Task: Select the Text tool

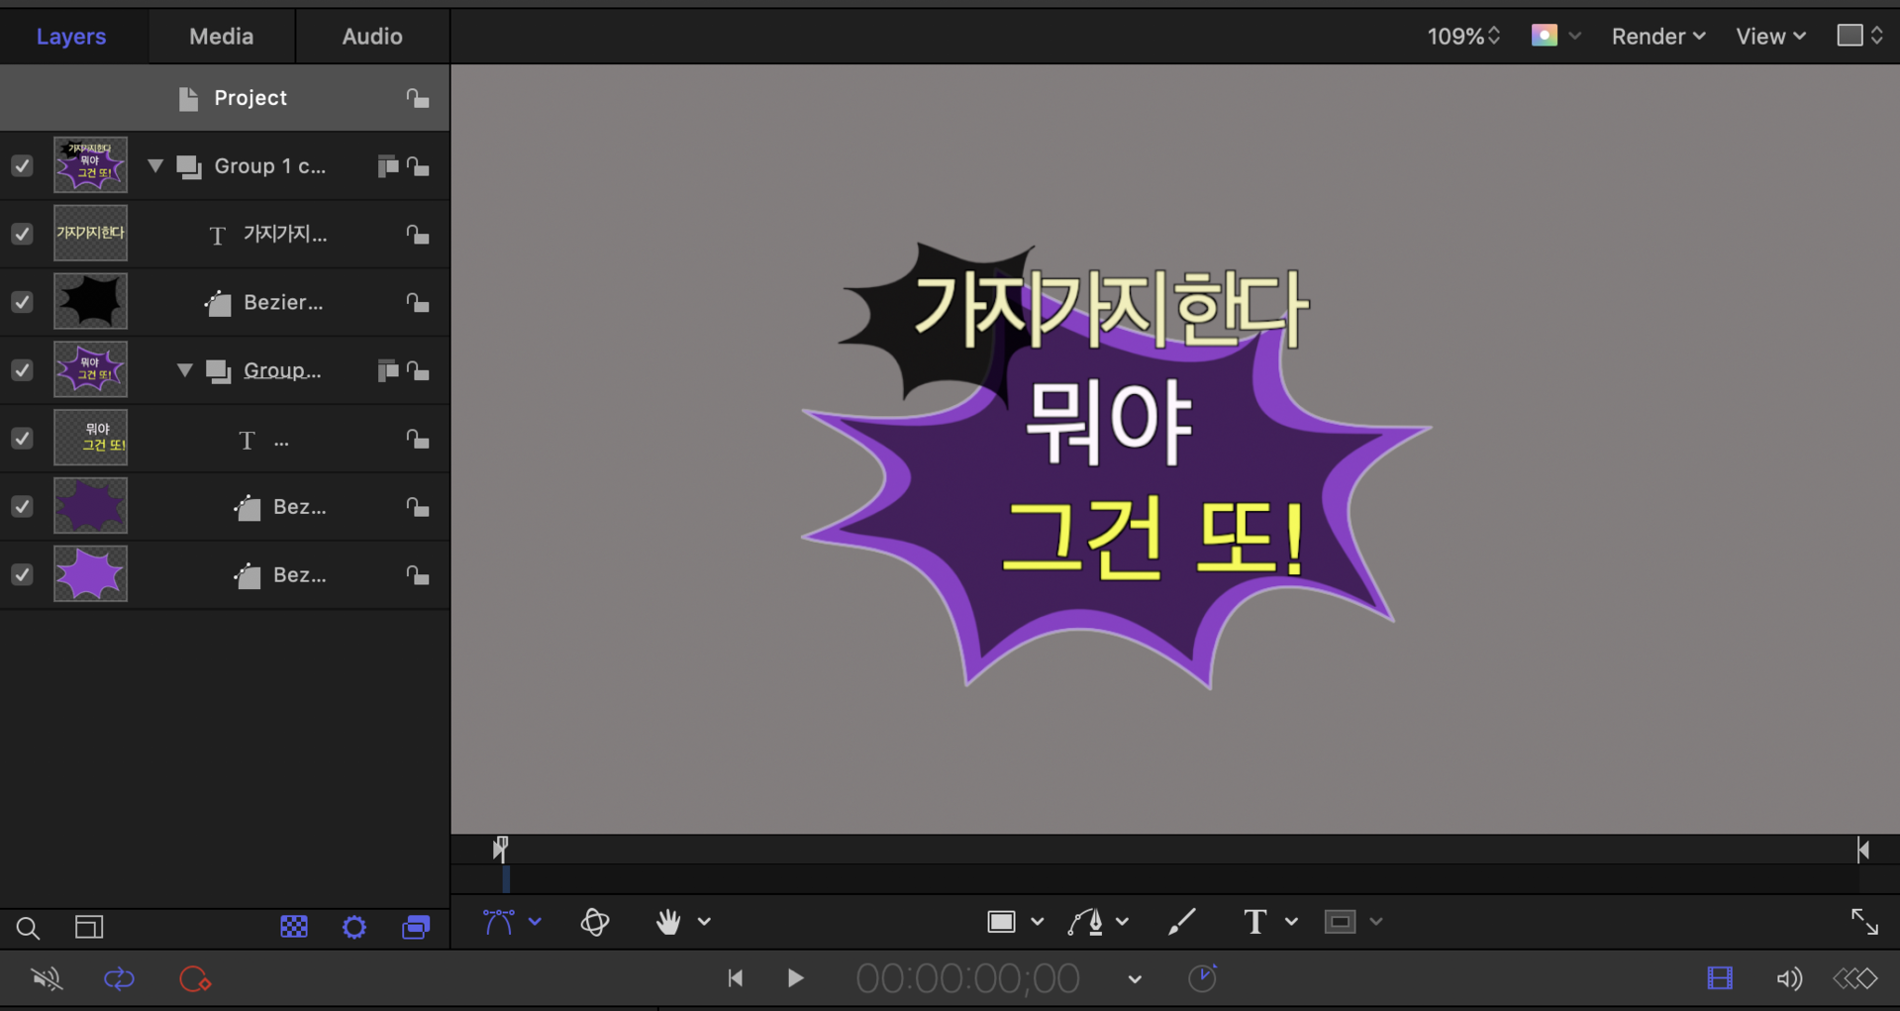Action: pyautogui.click(x=1254, y=922)
